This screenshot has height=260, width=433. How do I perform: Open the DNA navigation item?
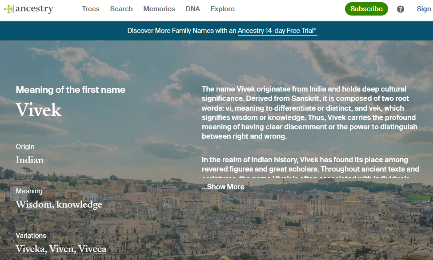point(192,9)
